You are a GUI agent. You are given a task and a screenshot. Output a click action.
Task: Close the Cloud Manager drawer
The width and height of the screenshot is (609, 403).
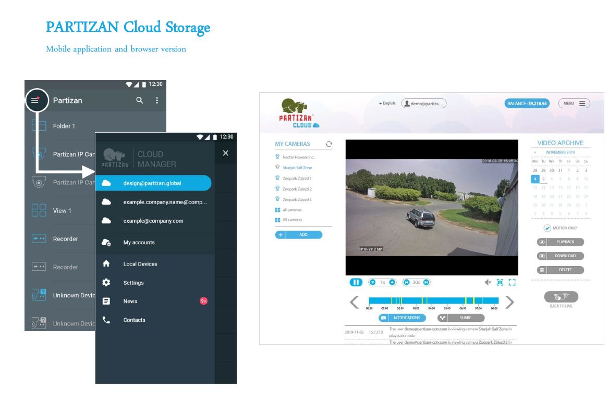[x=226, y=153]
